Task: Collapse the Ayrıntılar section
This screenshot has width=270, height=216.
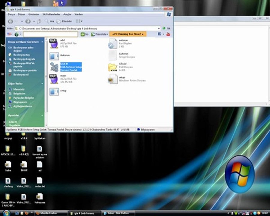Action: tap(42, 115)
